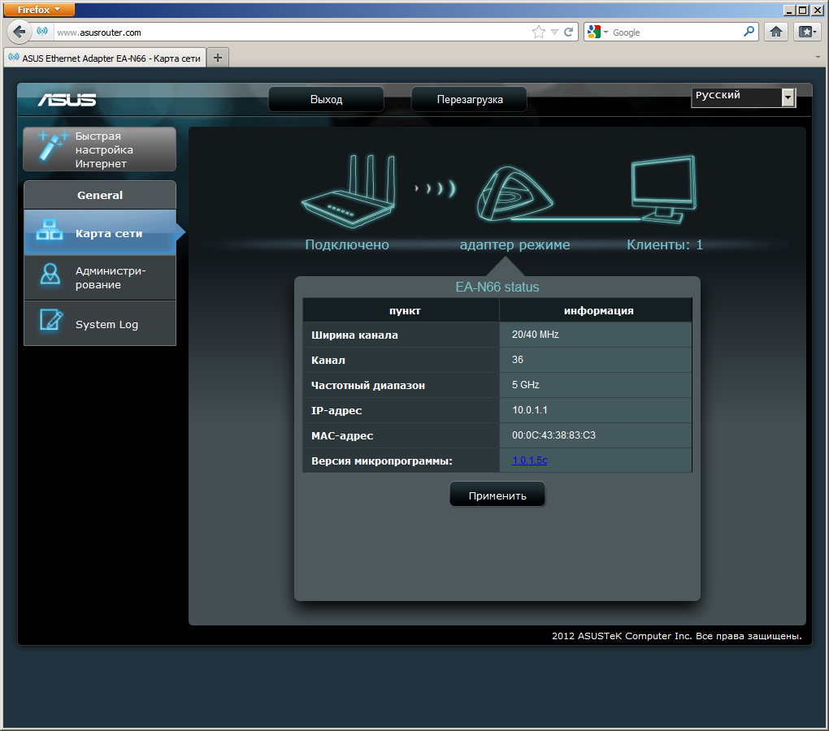Viewport: 829px width, 731px height.
Task: Click the System Log notepad icon
Action: [x=51, y=320]
